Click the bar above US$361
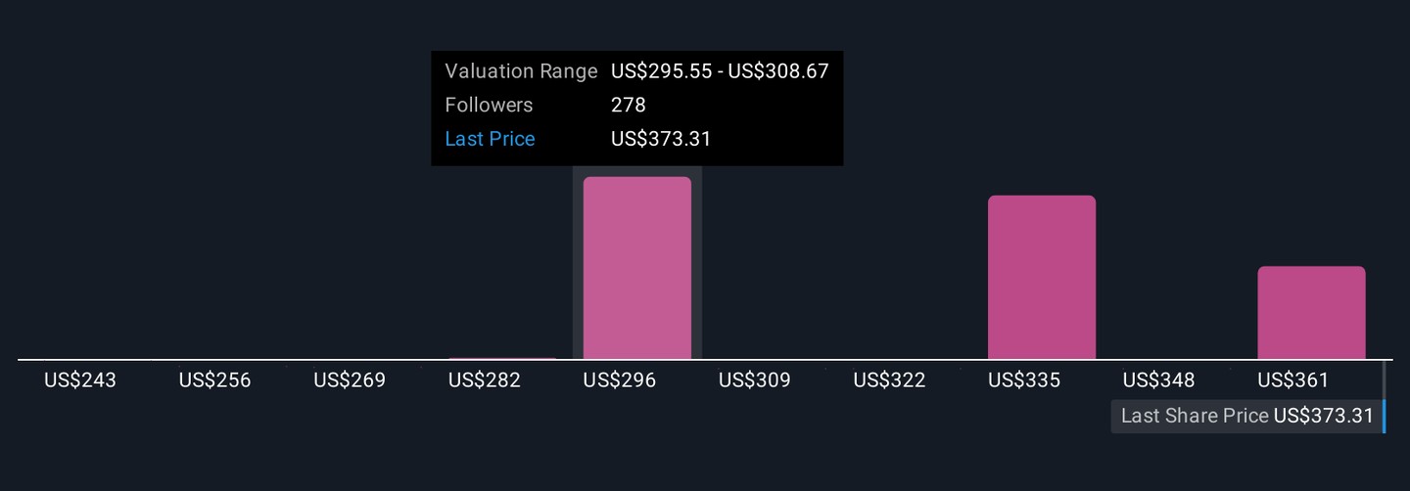 pos(1311,313)
